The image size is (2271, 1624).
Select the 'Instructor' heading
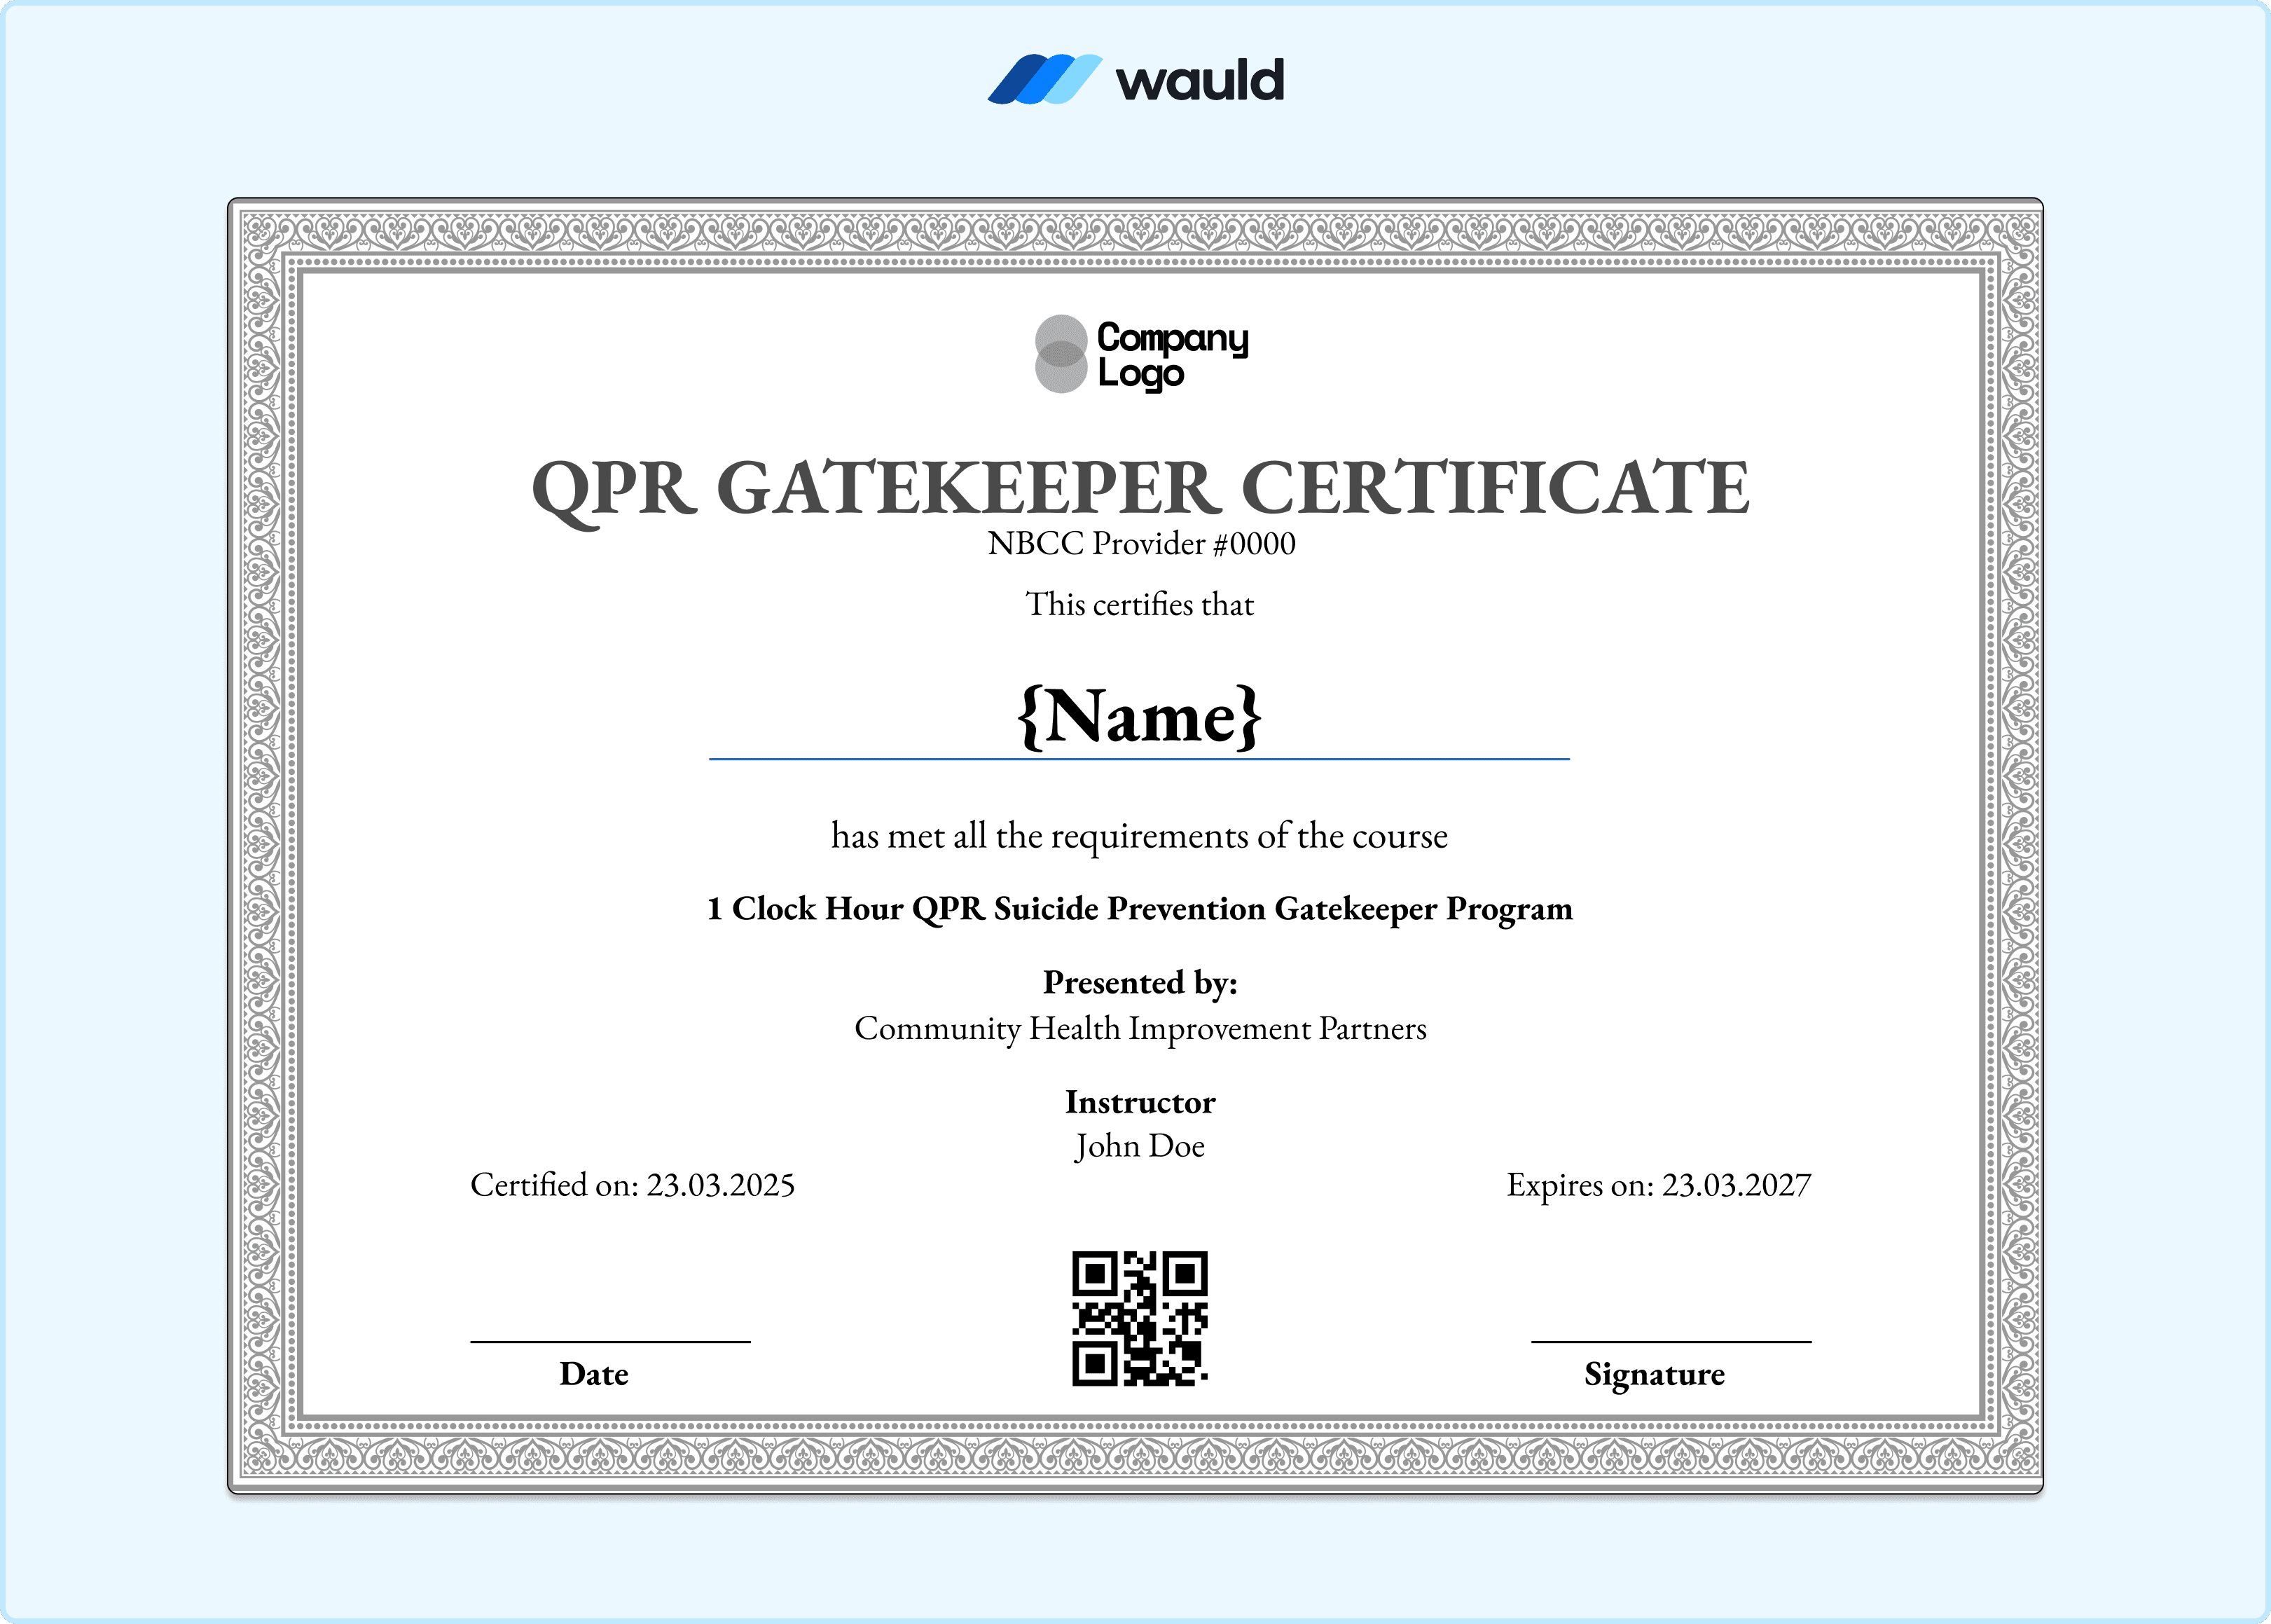[1140, 1102]
